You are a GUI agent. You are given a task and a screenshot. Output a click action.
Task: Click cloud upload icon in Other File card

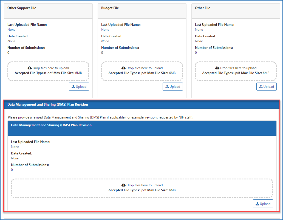click(x=217, y=68)
